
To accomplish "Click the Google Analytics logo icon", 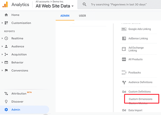I will [5, 4].
